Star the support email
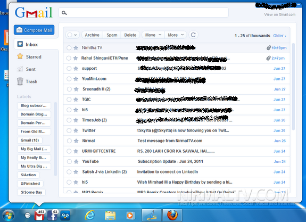 pos(76,69)
